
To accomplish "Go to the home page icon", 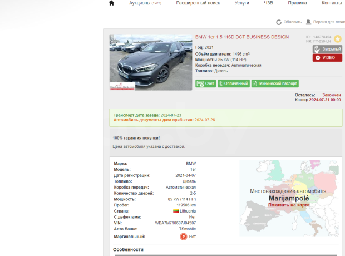I will (x=111, y=3).
